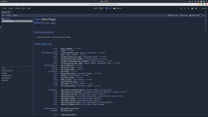This screenshot has height=117, width=208.
Task: Open the Help menu
Action: (29, 8)
